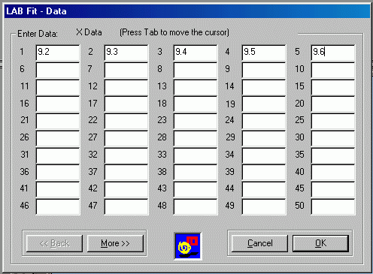This screenshot has width=373, height=274.
Task: Confirm data with the OK button
Action: coord(320,243)
